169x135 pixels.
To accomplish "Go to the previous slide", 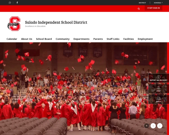I will pos(153,126).
